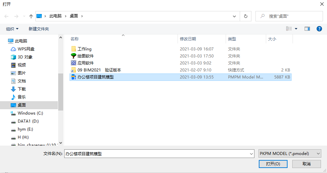Open help with the question mark icon
327x173 pixels.
[319, 29]
